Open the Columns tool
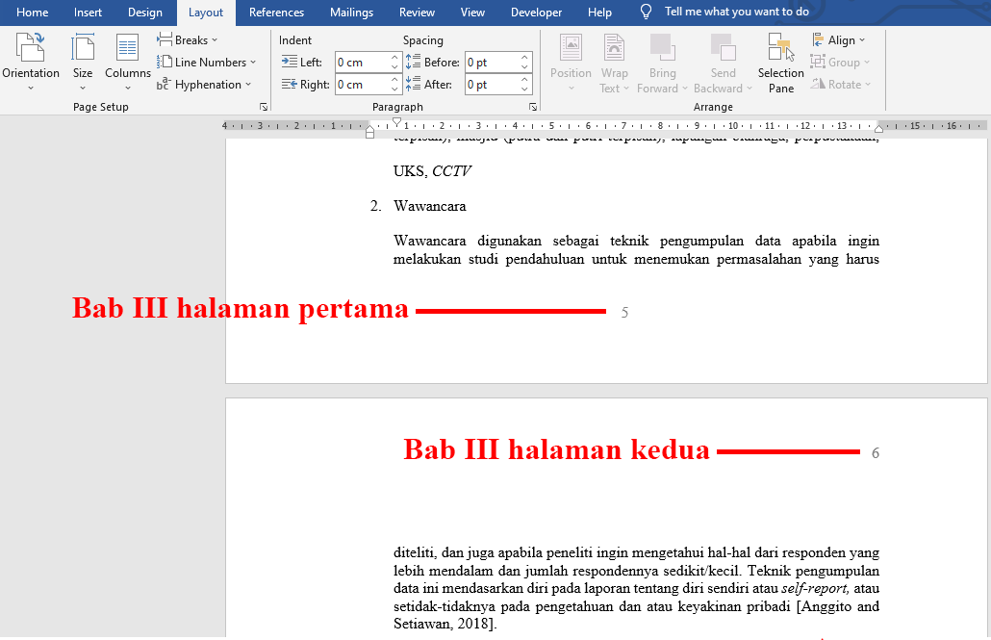The height and width of the screenshot is (640, 991). 127,61
